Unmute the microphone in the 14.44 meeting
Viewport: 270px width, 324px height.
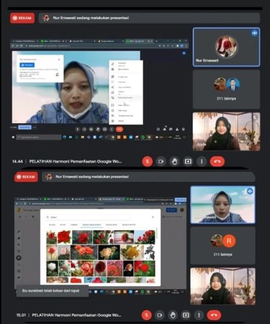147,162
